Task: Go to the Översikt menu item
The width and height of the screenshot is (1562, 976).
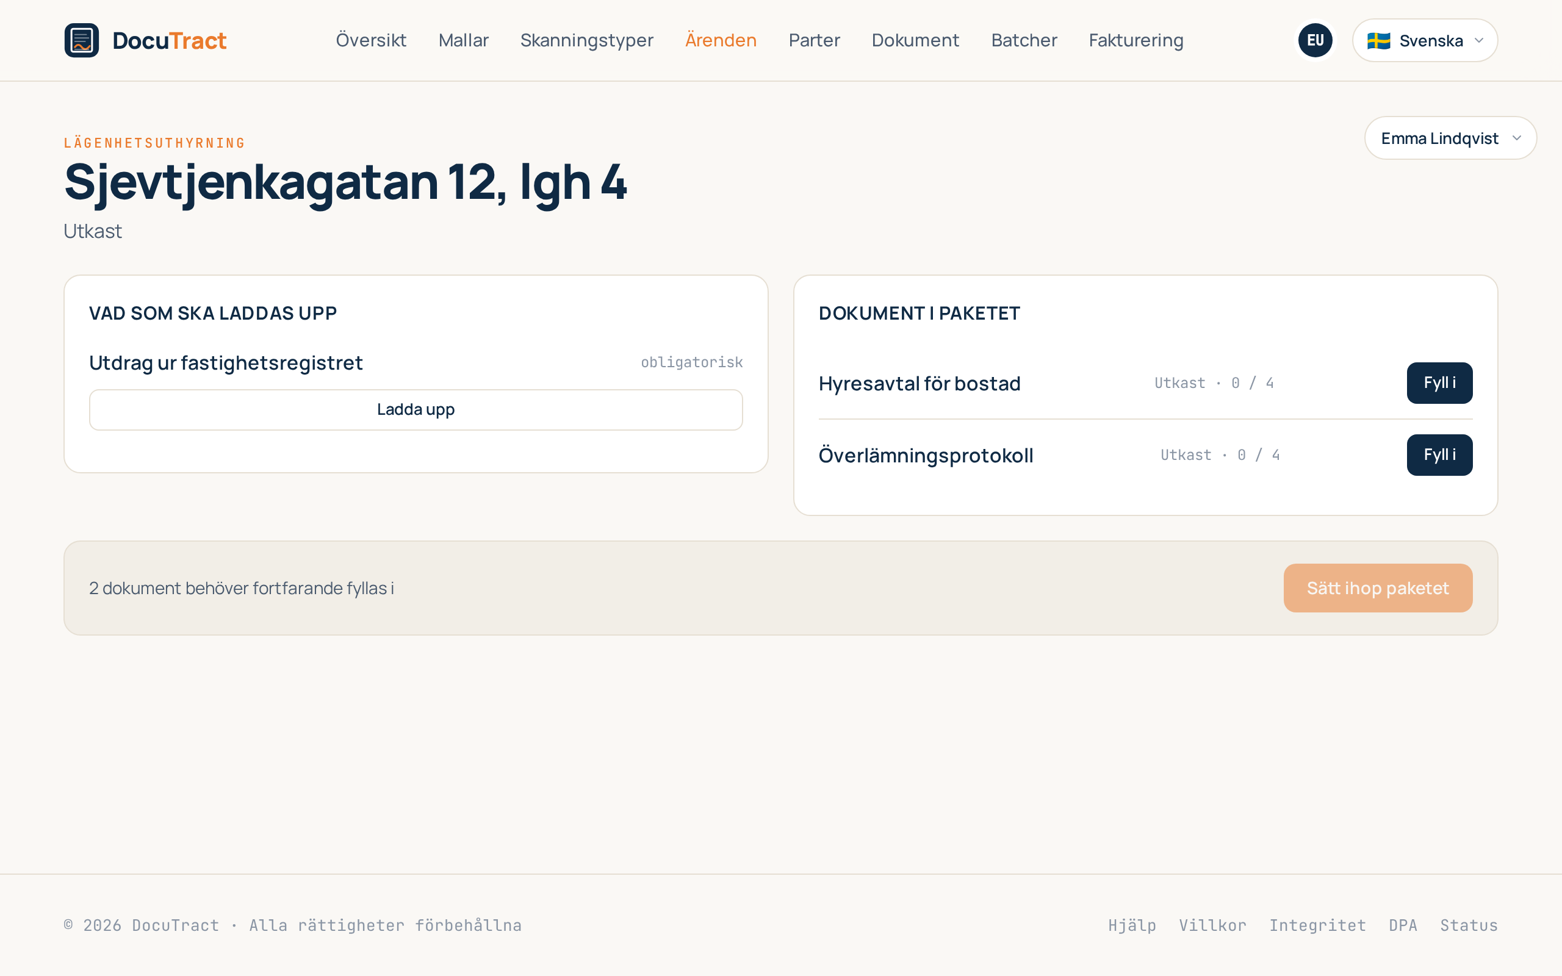Action: (371, 40)
